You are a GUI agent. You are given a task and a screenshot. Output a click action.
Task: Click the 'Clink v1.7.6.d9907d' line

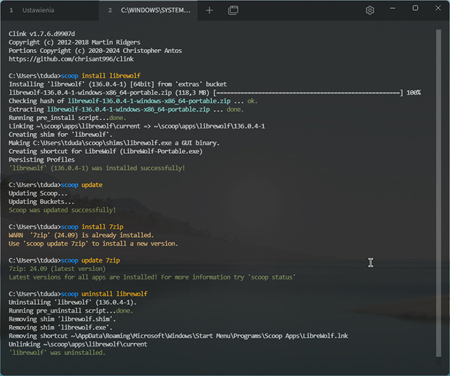(x=42, y=34)
